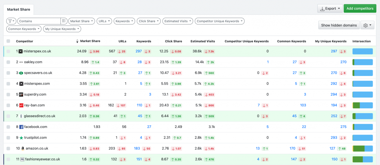380x165 pixels.
Task: Open the 275 unique keywords link for facebook.com
Action: point(343,127)
